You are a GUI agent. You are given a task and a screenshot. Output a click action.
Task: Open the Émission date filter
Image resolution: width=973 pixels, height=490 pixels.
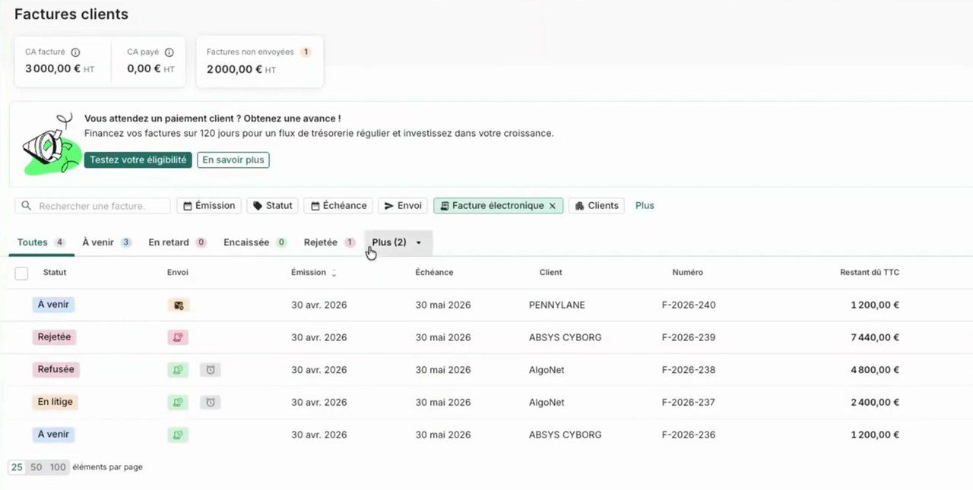209,206
